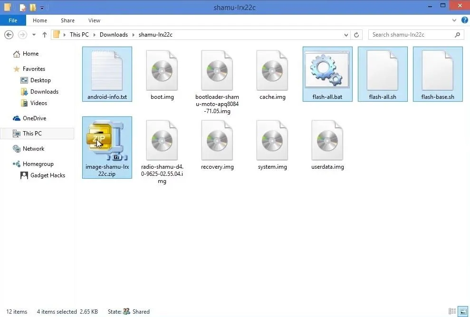Click shamu-lrx22c in the address bar

click(155, 35)
